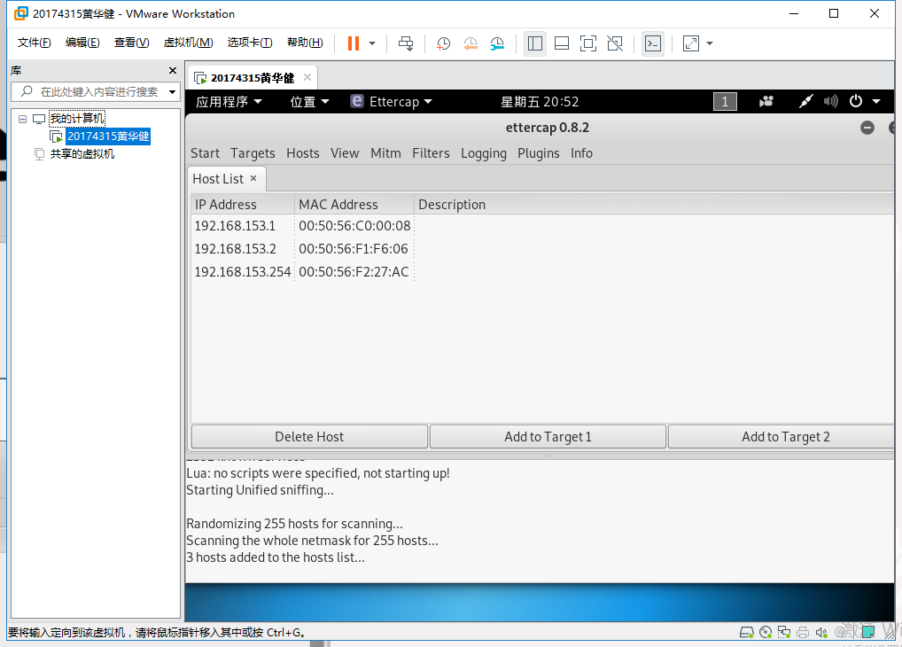
Task: Open the system menu arrow beside power icon
Action: (x=876, y=102)
